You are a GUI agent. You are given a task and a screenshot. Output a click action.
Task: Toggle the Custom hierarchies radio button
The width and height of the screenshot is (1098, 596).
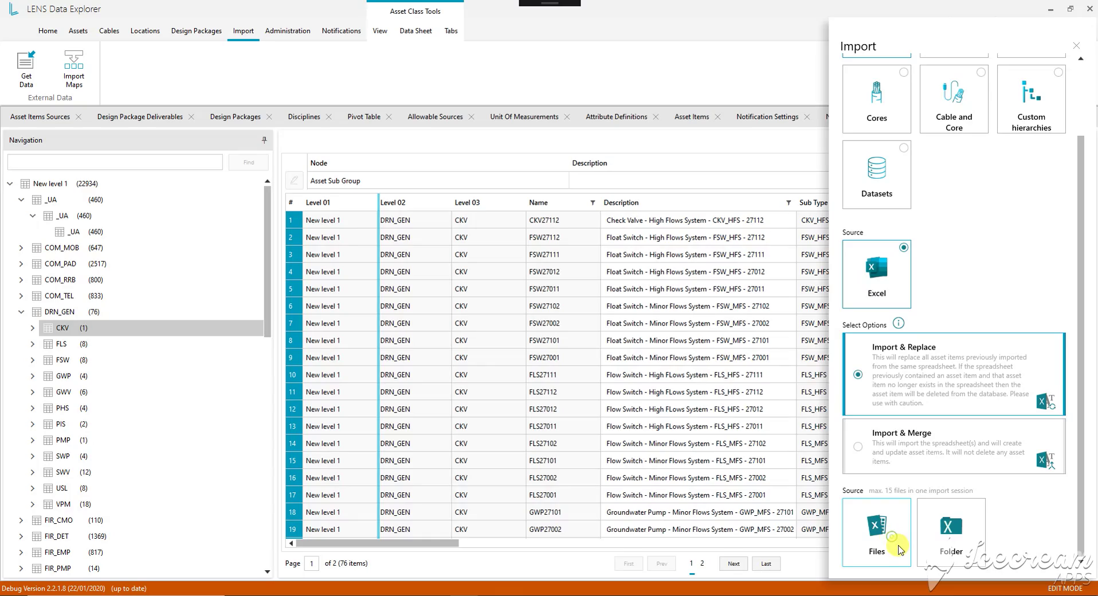coord(1058,72)
